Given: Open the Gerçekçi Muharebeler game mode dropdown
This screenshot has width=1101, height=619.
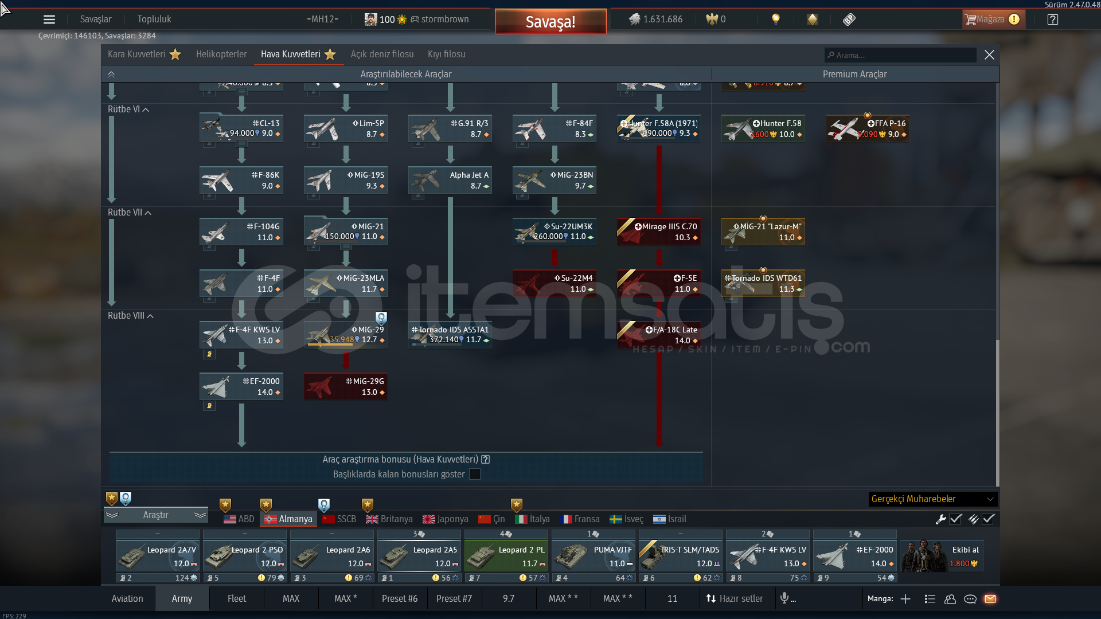Looking at the screenshot, I should [932, 499].
